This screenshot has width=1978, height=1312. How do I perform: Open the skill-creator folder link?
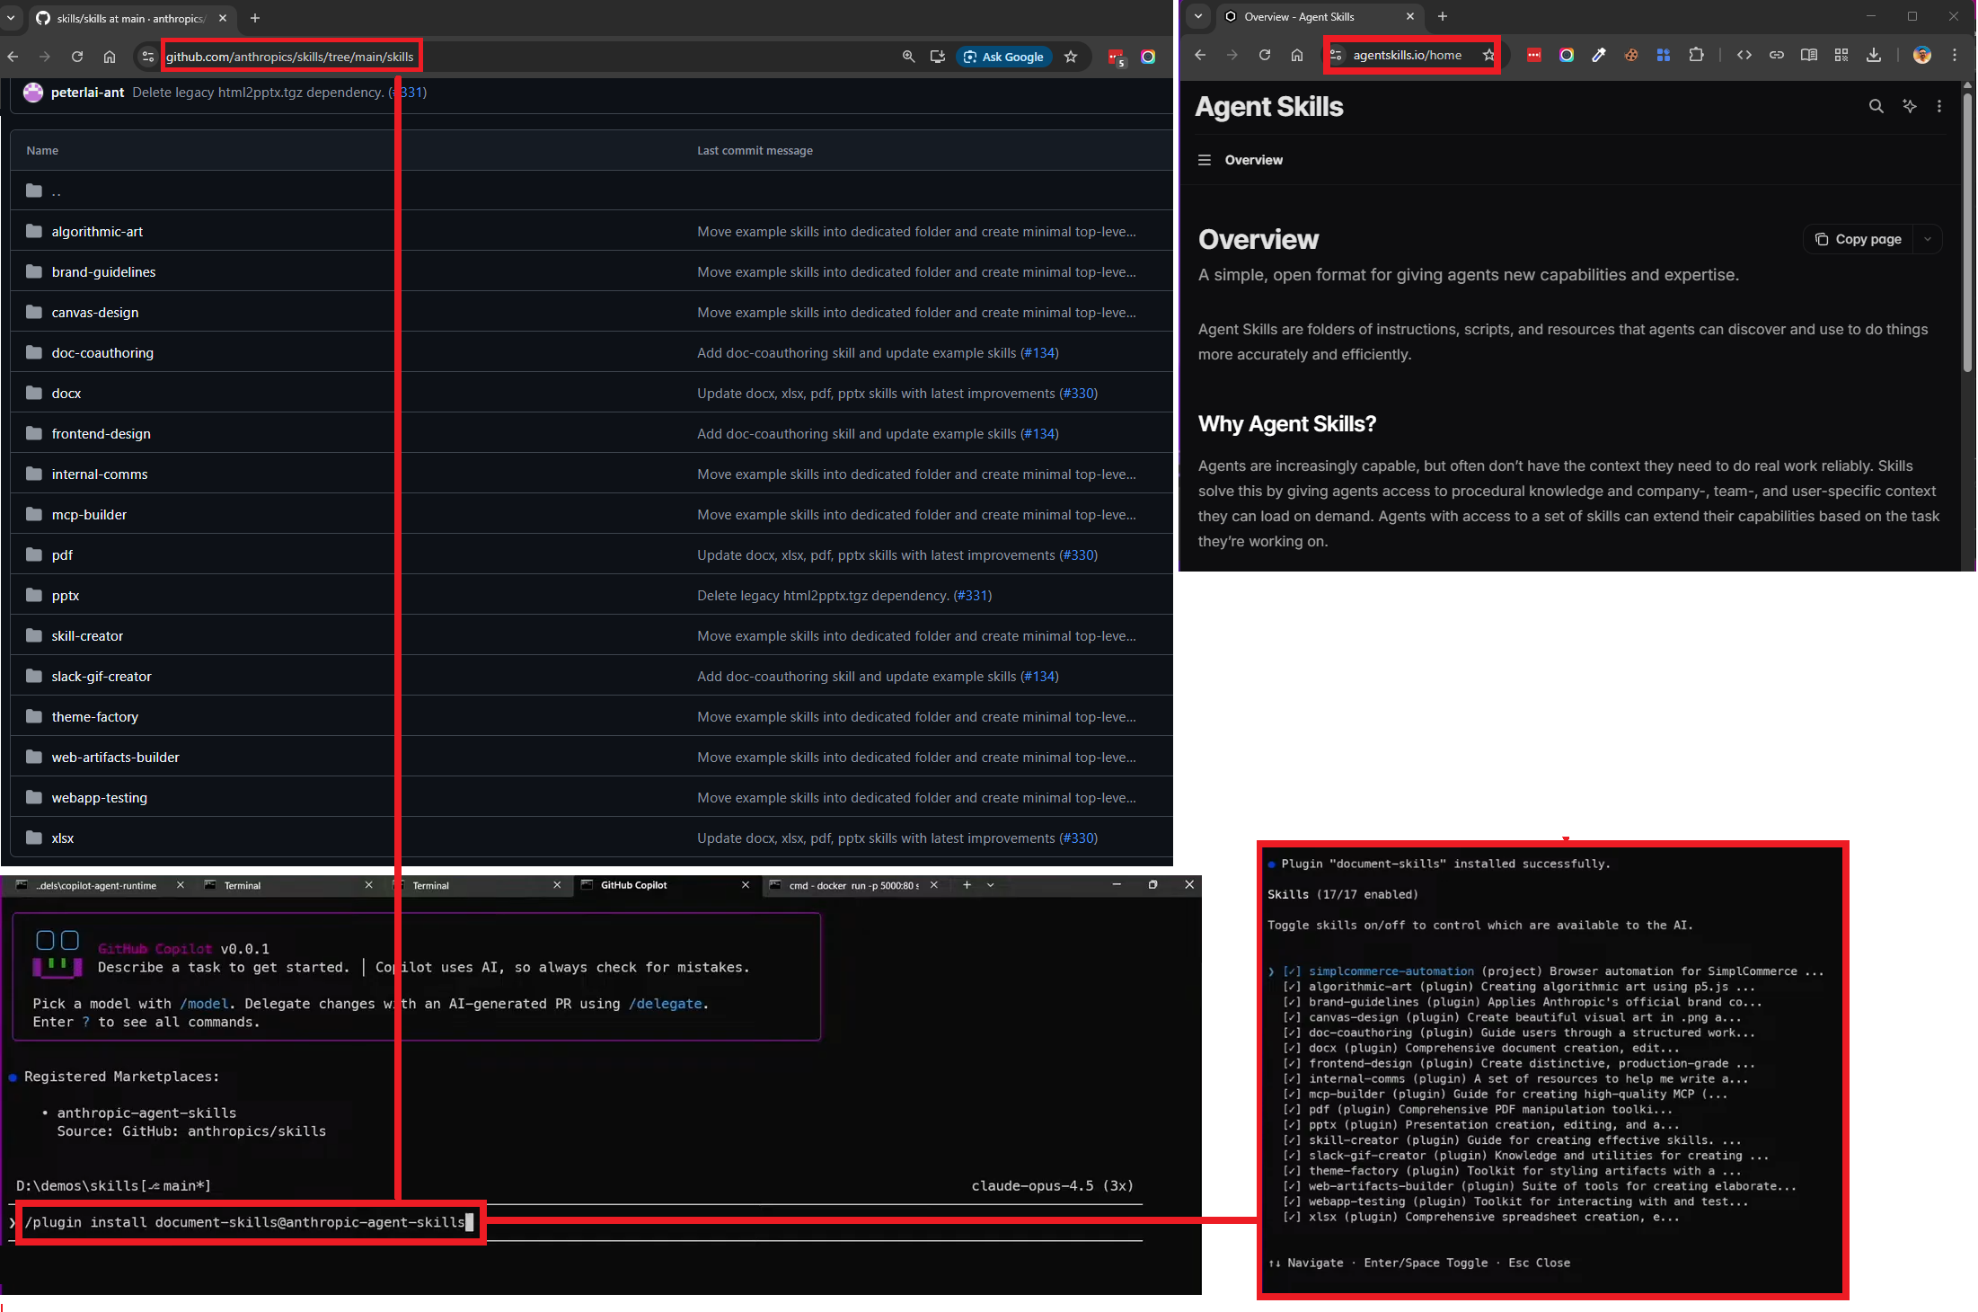(x=87, y=636)
